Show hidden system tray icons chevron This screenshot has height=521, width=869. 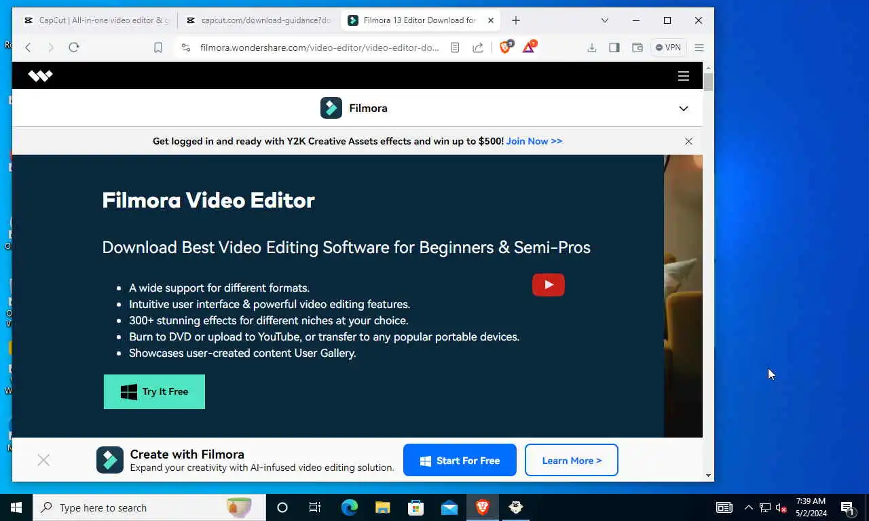click(x=749, y=507)
